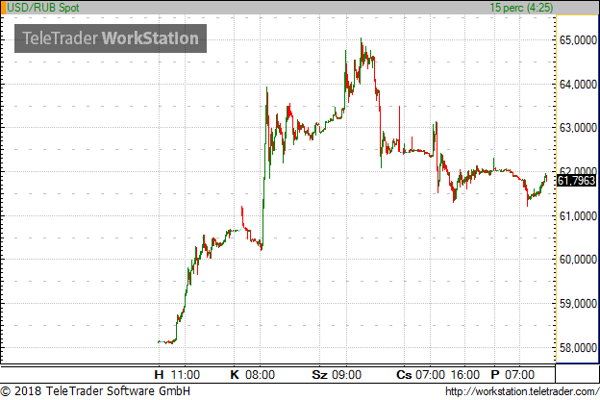The image size is (600, 400).
Task: Click the P day marker on time axis
Action: tap(495, 374)
